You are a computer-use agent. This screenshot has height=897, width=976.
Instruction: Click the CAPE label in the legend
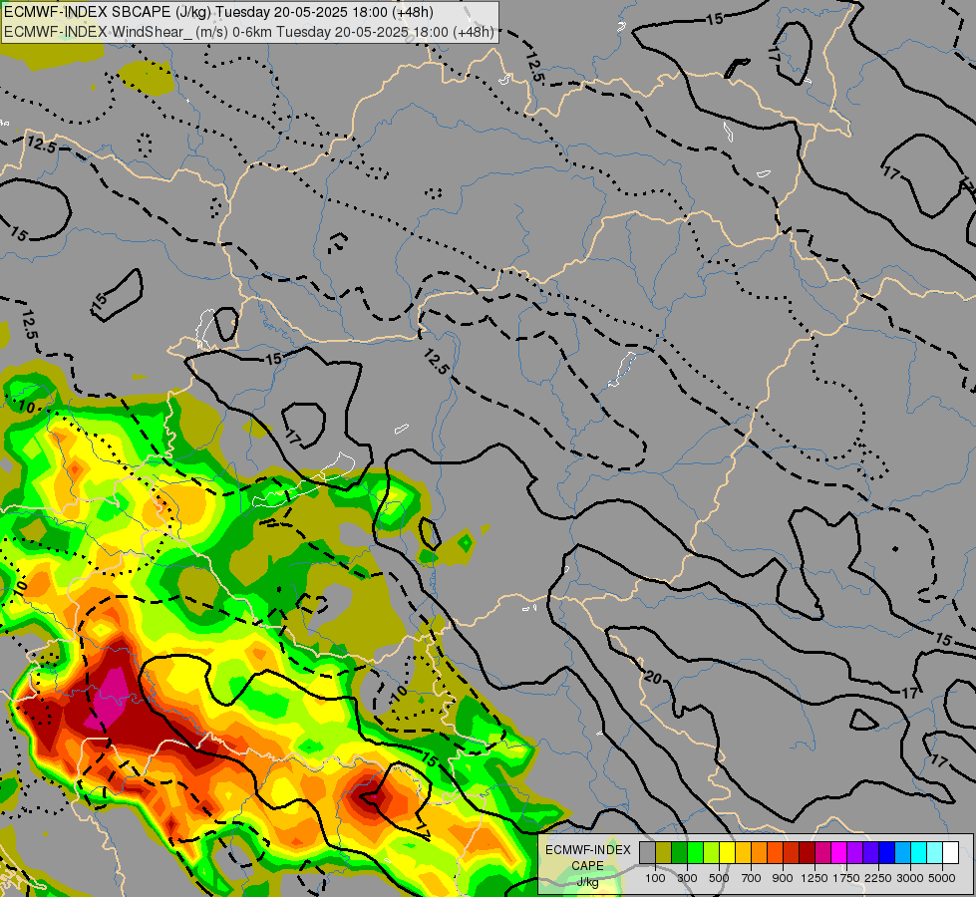click(587, 865)
